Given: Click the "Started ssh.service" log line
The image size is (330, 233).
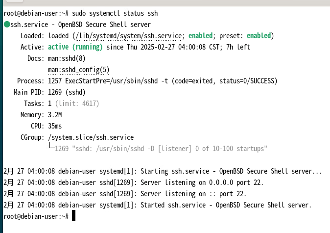Looking at the screenshot, I should [x=157, y=205].
